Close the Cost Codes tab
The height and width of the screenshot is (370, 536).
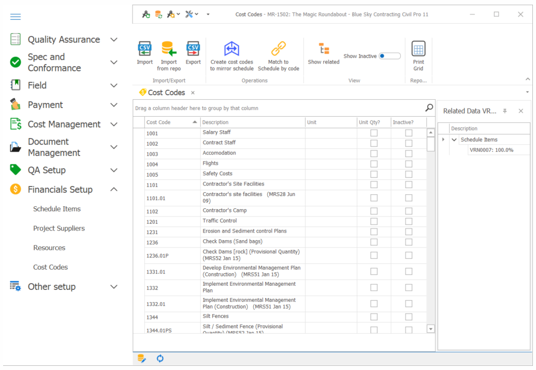pos(193,92)
